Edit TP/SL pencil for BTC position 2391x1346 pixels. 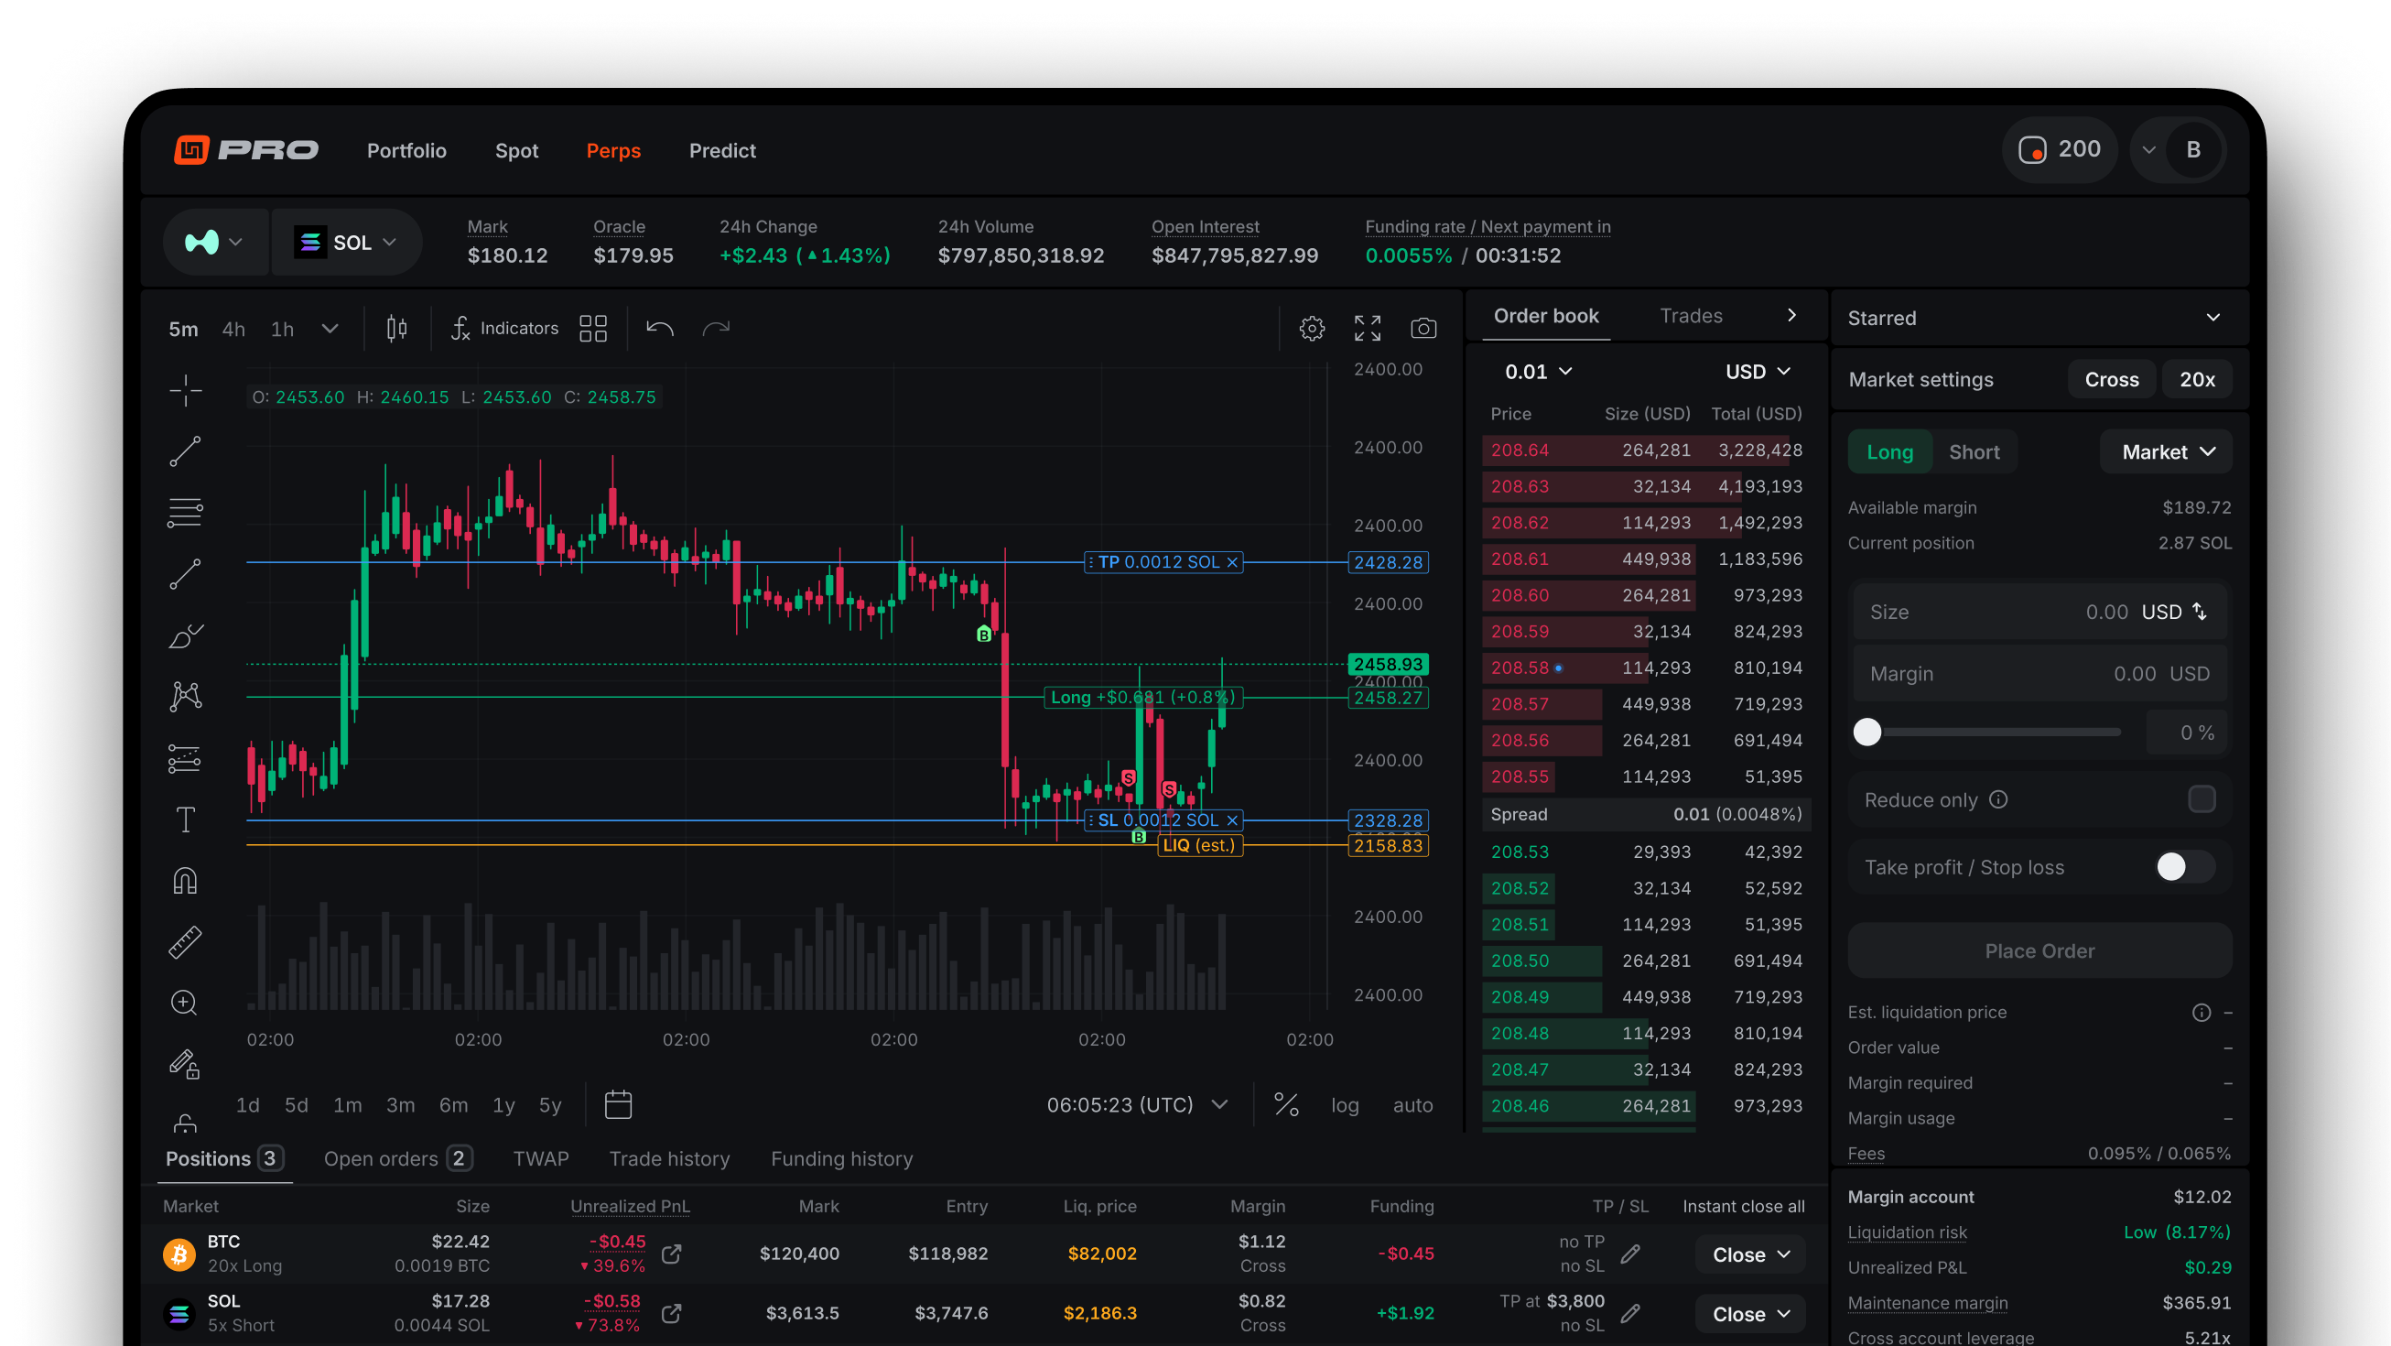1630,1254
